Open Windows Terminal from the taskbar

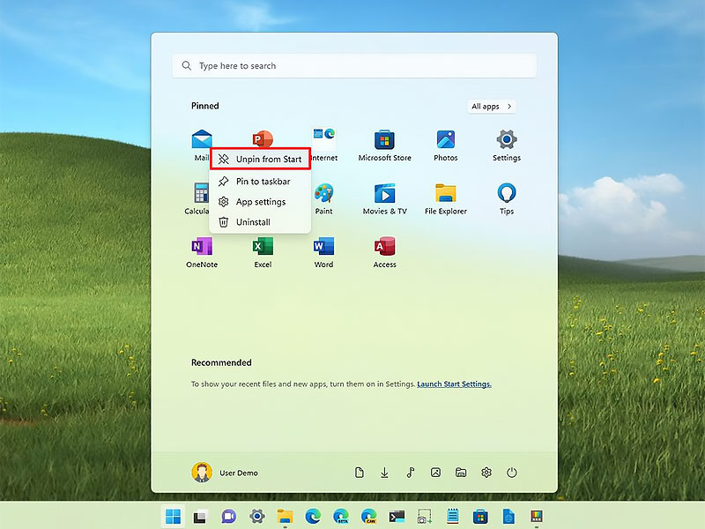click(x=397, y=516)
